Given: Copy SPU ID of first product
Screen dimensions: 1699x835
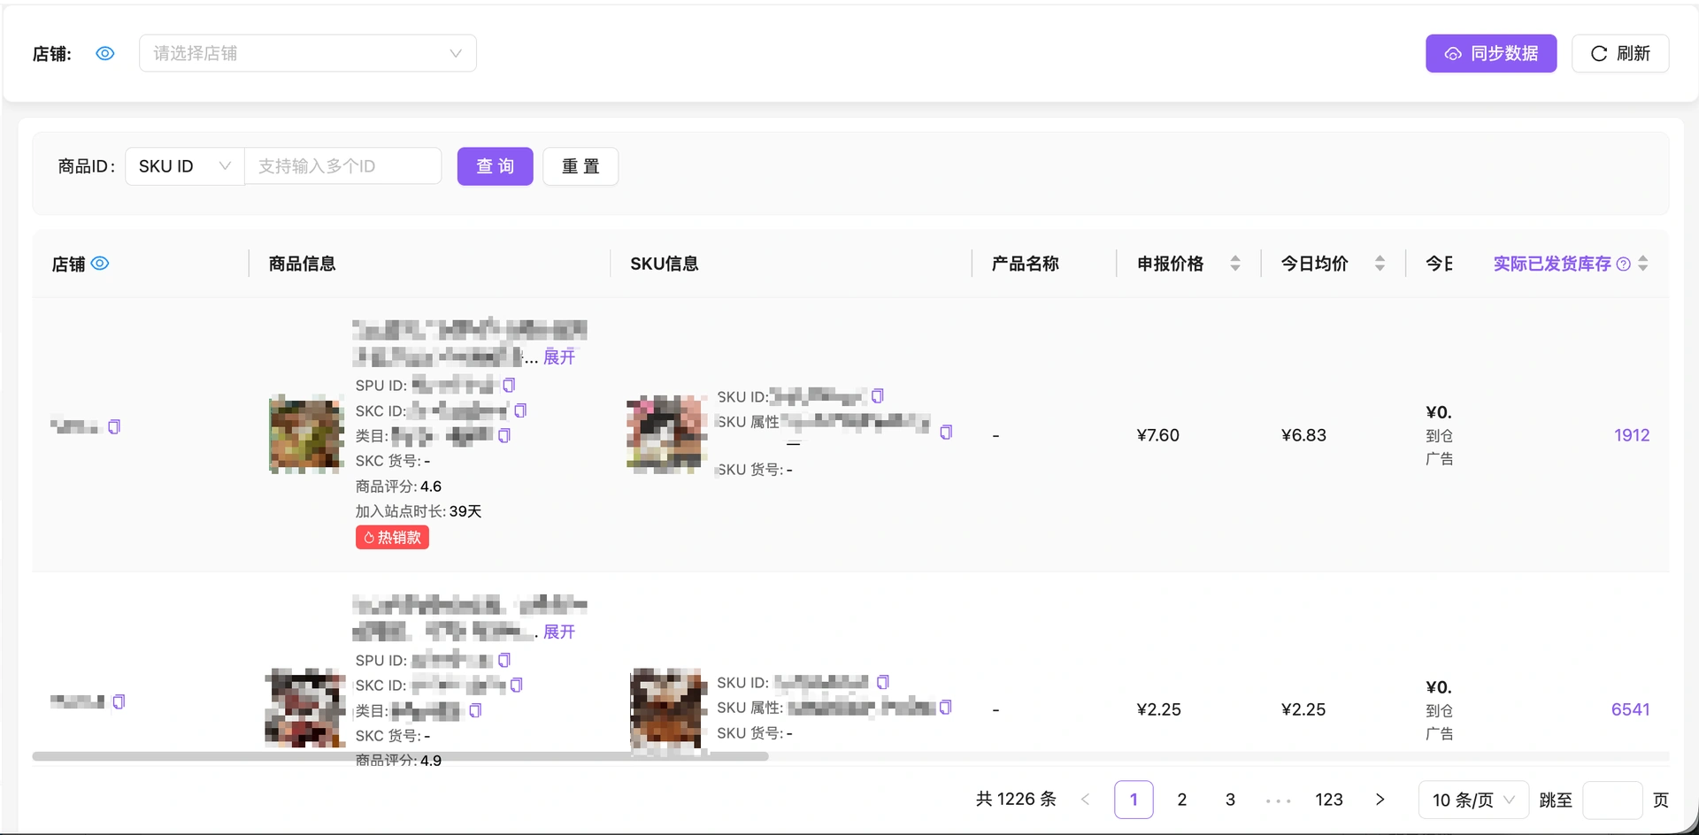Looking at the screenshot, I should (509, 386).
